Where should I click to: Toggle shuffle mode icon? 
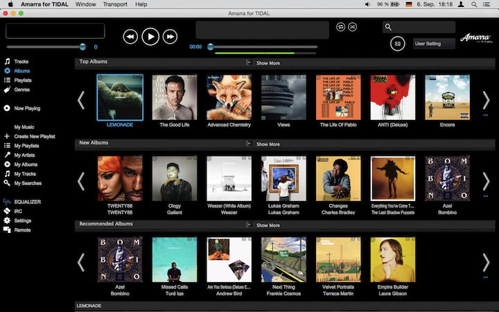pos(352,27)
